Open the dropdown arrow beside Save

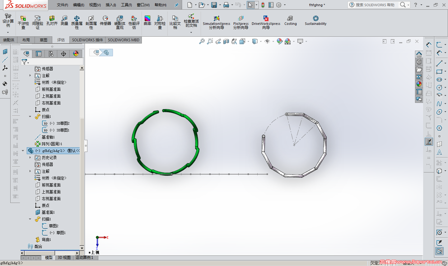coord(220,5)
